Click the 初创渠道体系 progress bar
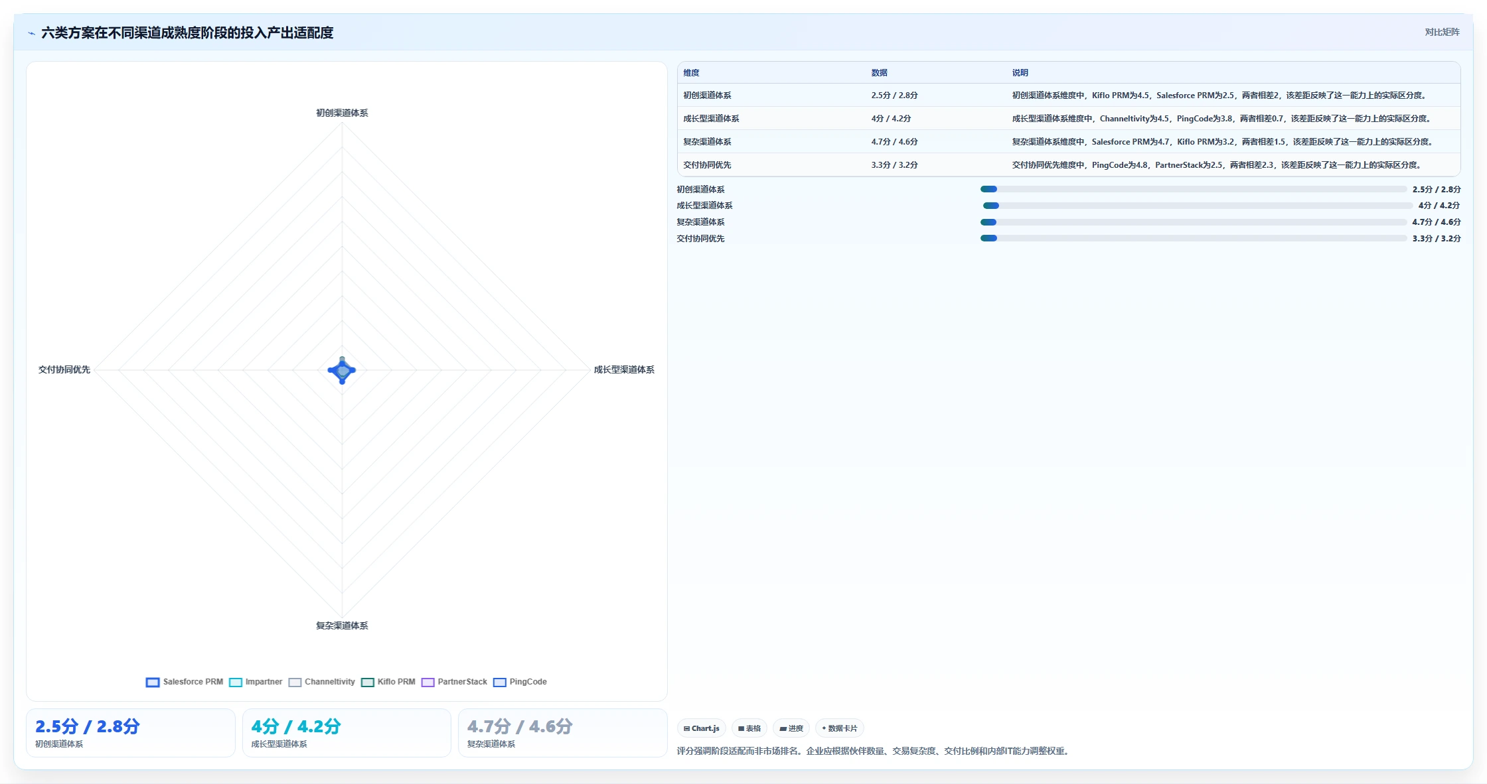The image size is (1487, 784). tap(1194, 189)
